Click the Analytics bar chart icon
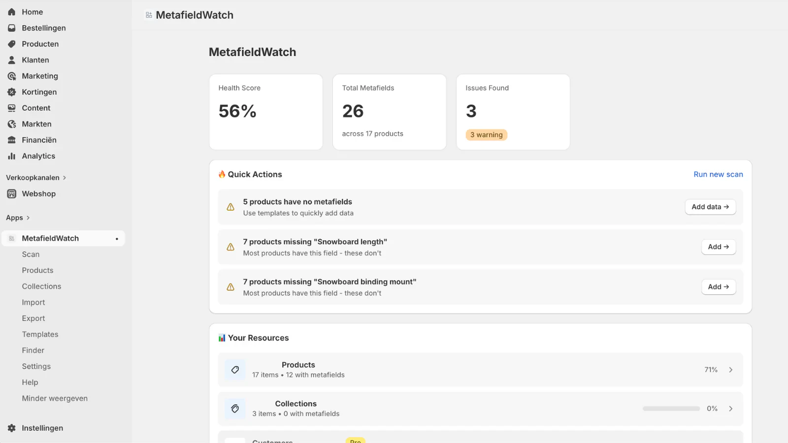This screenshot has width=788, height=443. 12,156
